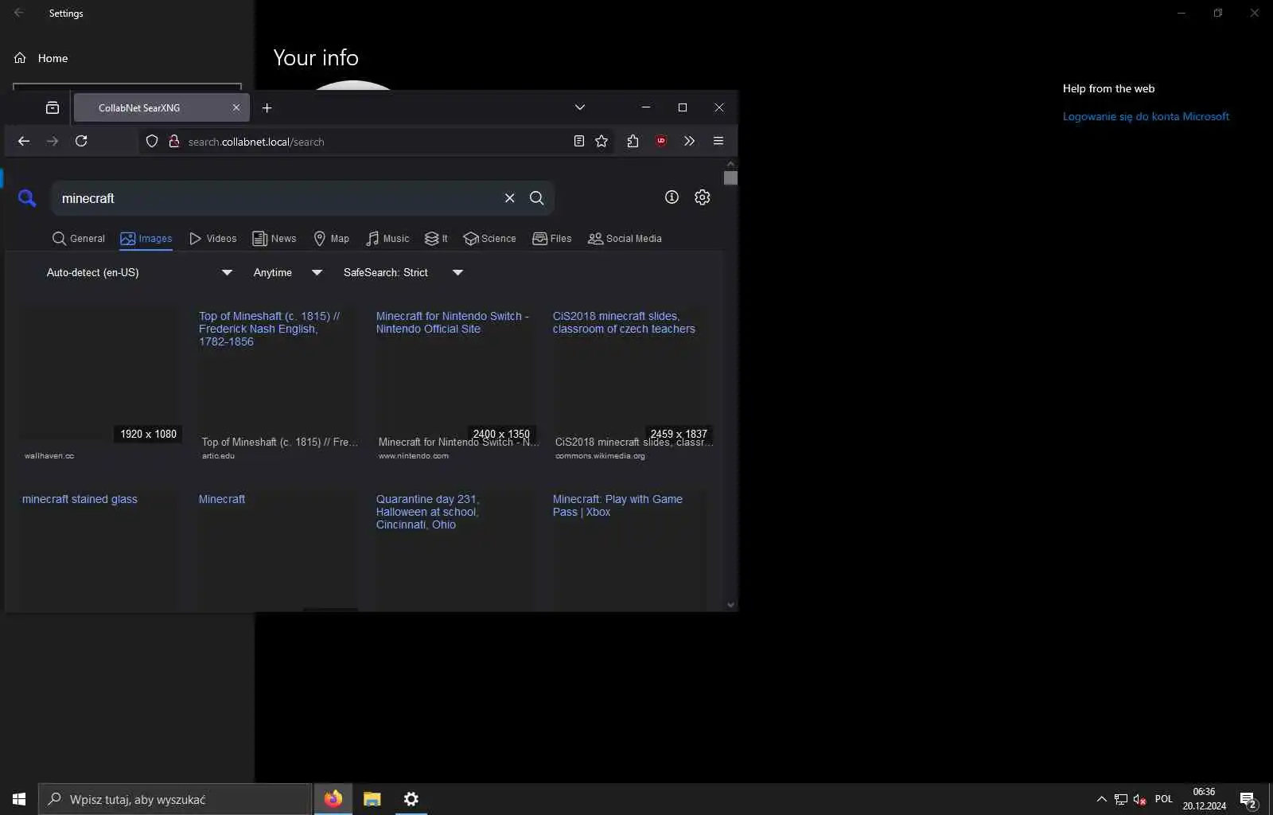Select the Images search category

click(x=146, y=239)
